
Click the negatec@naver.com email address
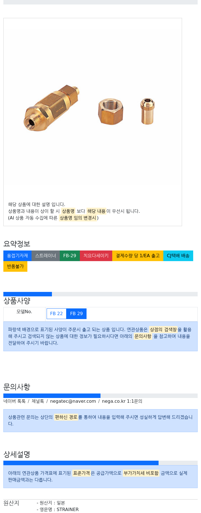pyautogui.click(x=73, y=401)
